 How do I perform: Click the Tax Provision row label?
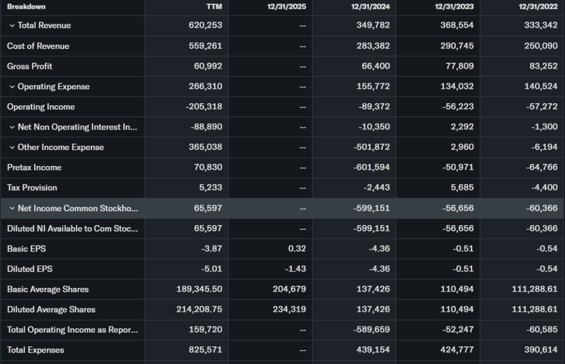point(32,188)
